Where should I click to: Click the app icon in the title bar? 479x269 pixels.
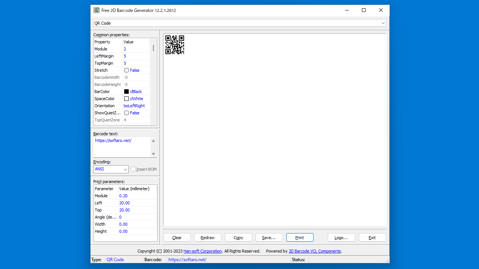(x=97, y=10)
